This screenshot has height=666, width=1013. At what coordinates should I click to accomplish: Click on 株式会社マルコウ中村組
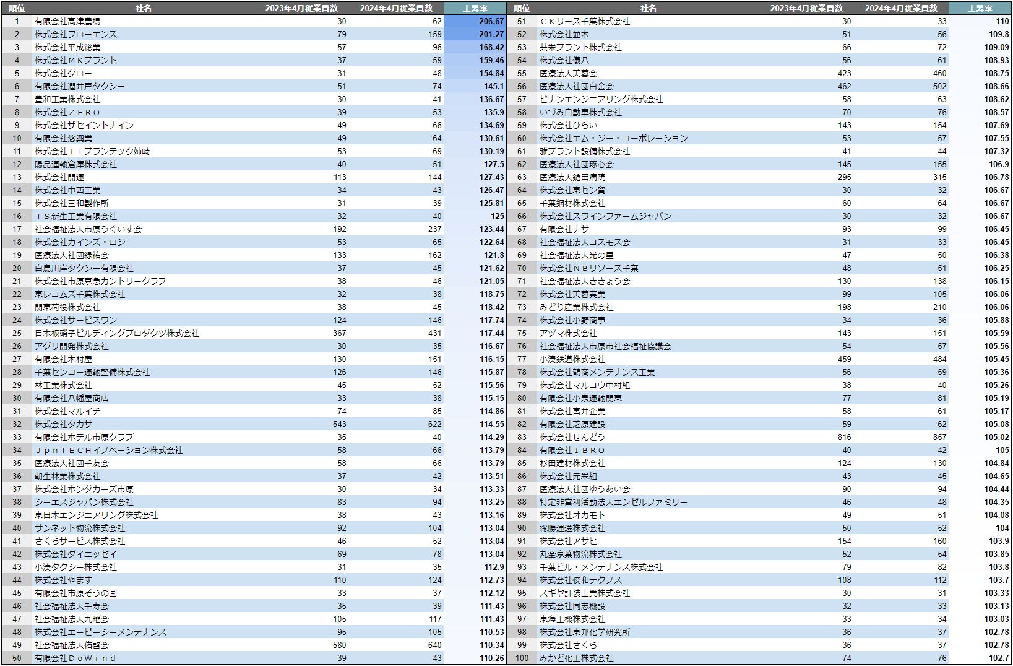pos(585,385)
